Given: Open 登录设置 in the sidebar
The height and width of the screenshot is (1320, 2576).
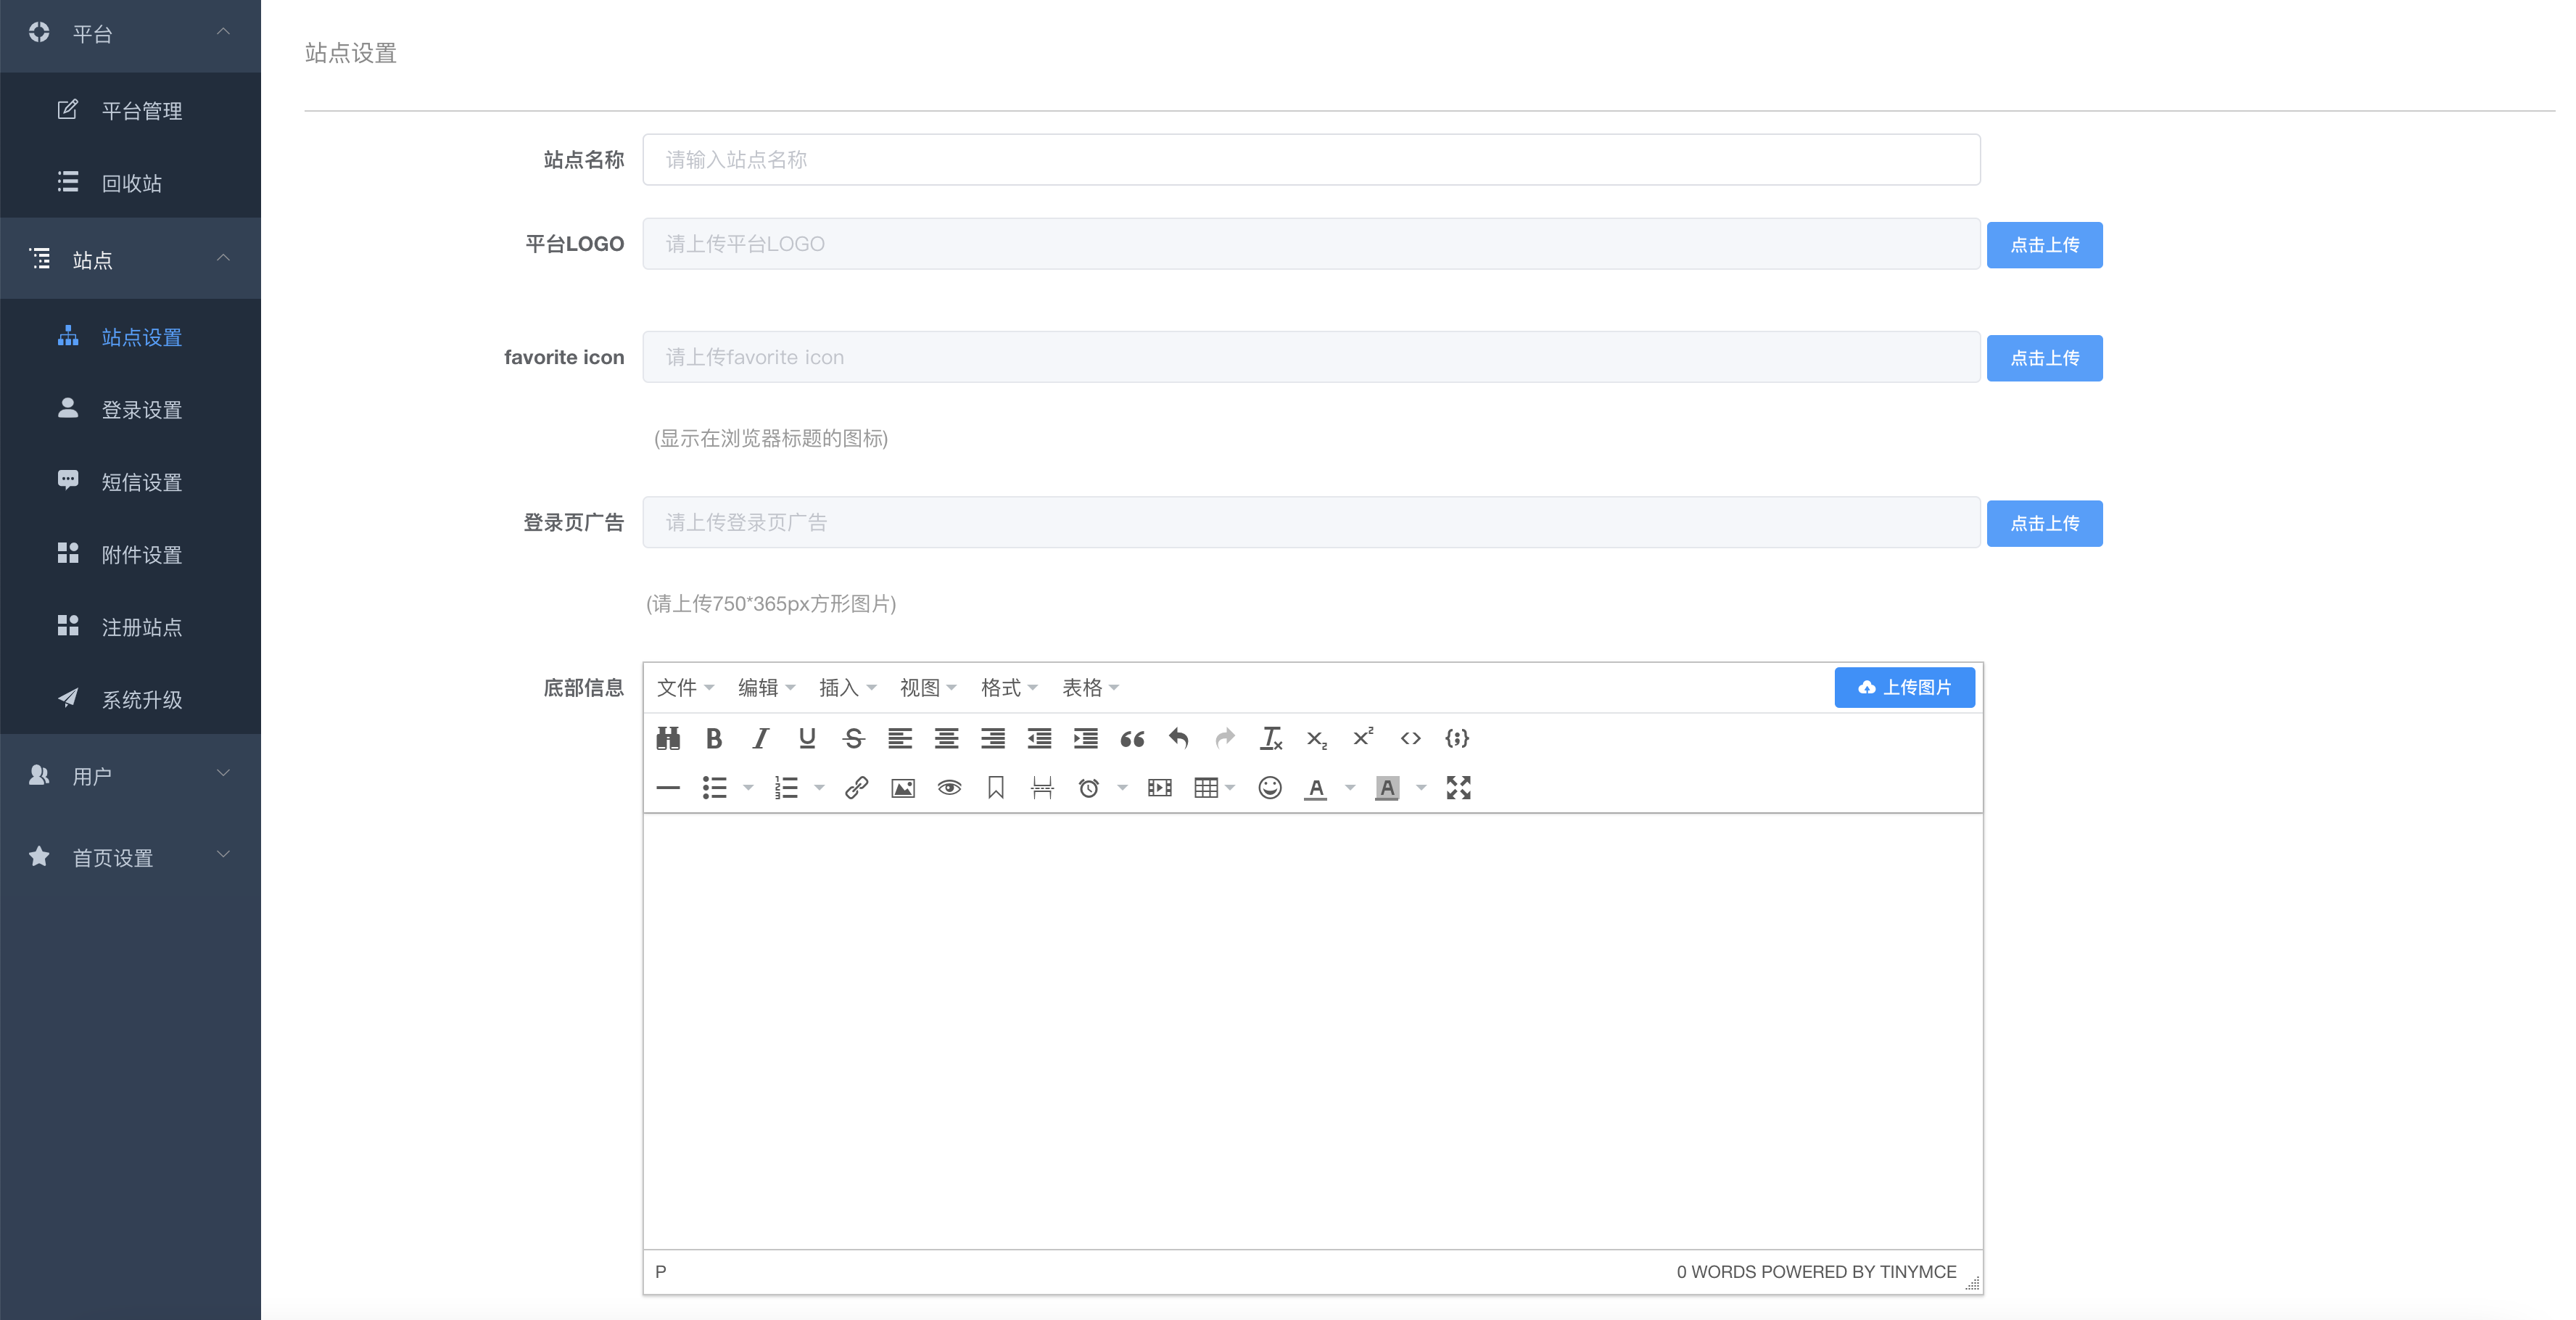Looking at the screenshot, I should tap(141, 410).
